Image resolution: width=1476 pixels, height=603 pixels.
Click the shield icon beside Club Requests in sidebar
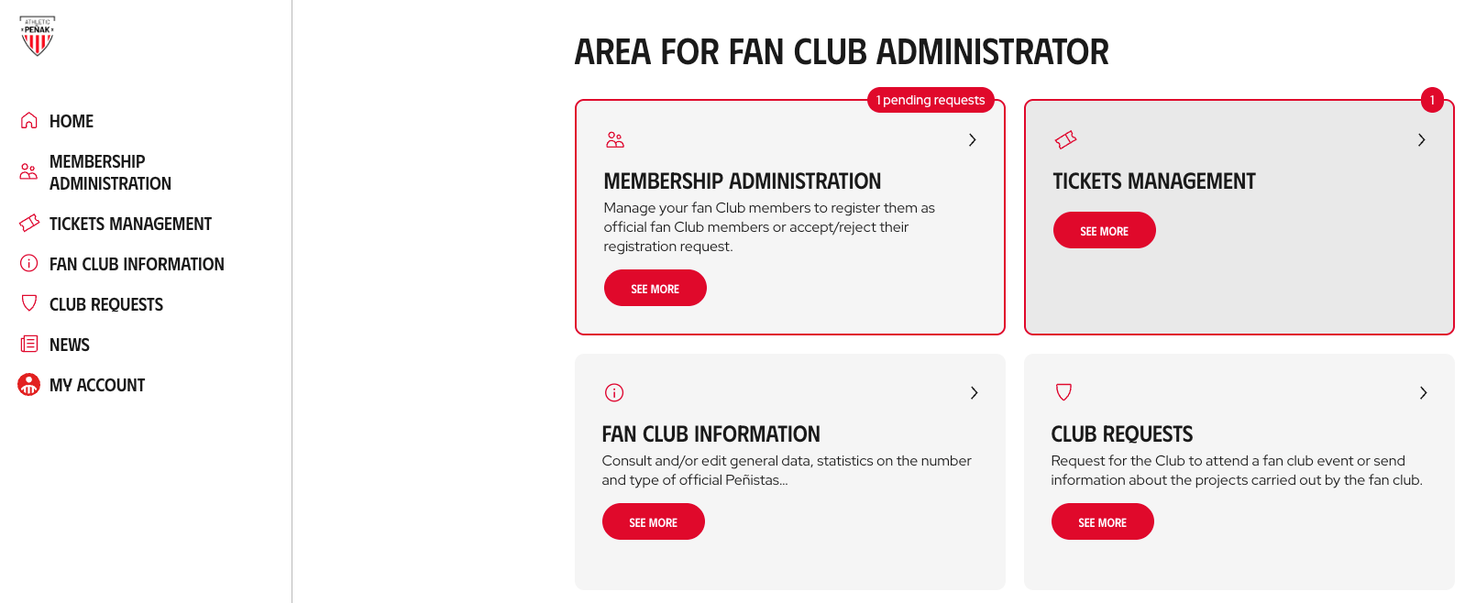[x=29, y=302]
